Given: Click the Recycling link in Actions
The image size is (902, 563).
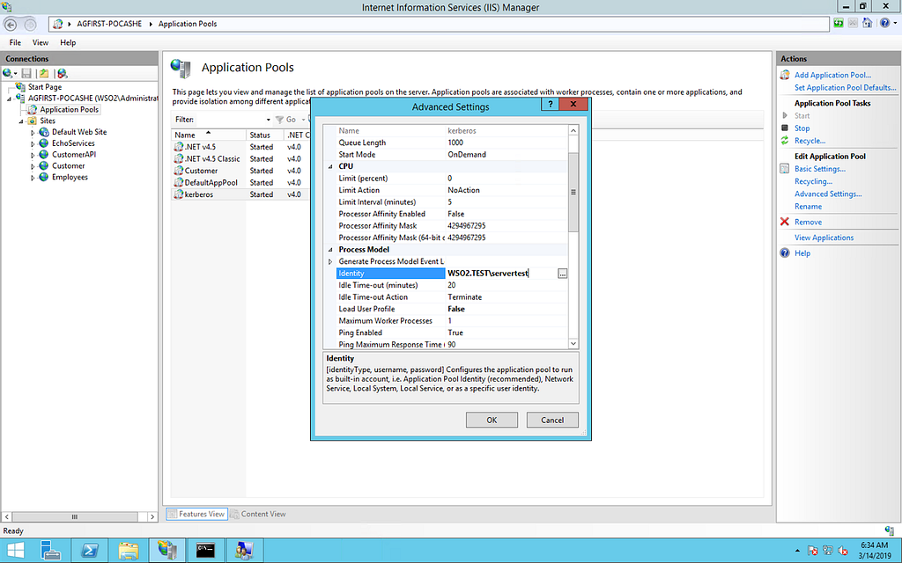Looking at the screenshot, I should pyautogui.click(x=813, y=181).
